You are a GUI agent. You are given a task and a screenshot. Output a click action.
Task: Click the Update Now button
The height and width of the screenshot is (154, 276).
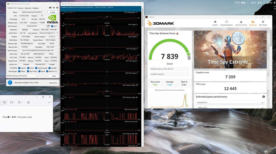(53, 83)
